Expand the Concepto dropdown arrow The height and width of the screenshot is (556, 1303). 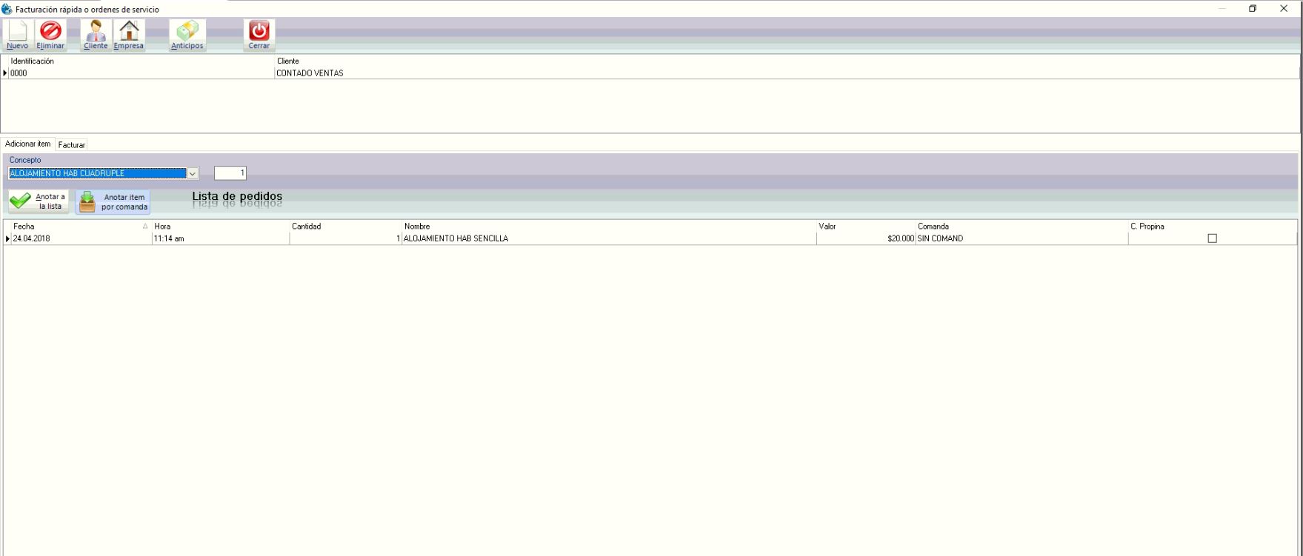point(193,173)
